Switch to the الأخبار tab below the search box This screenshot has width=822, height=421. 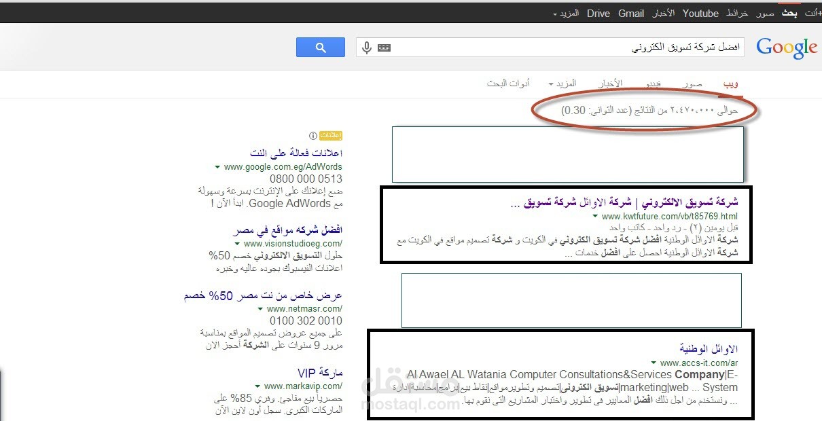pos(610,84)
